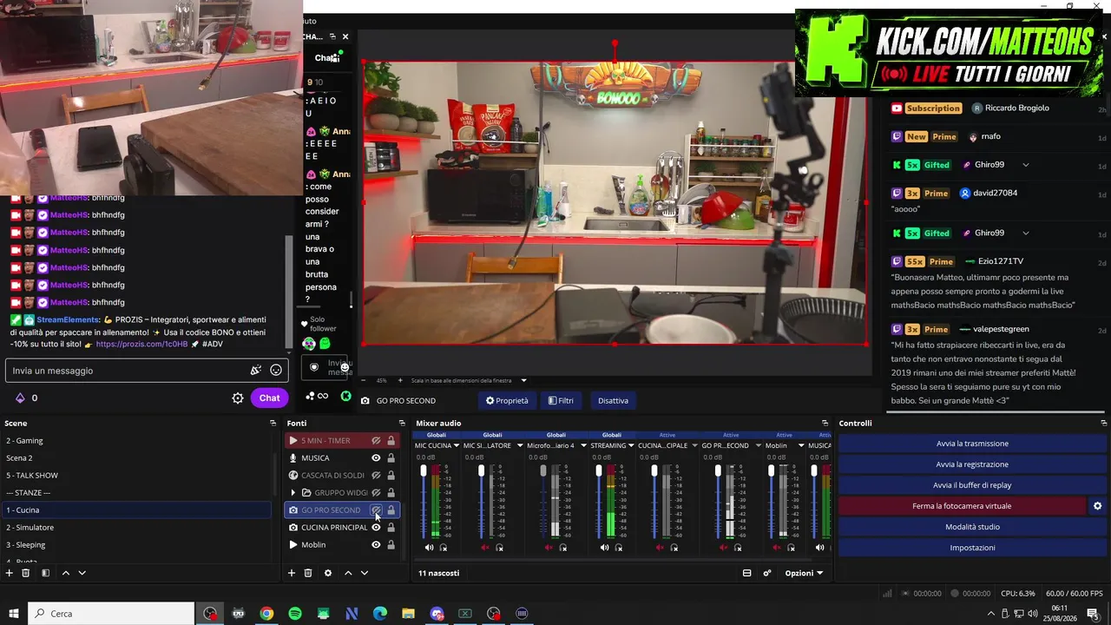Open preview scaling dropdown
Image resolution: width=1111 pixels, height=625 pixels.
pos(524,380)
